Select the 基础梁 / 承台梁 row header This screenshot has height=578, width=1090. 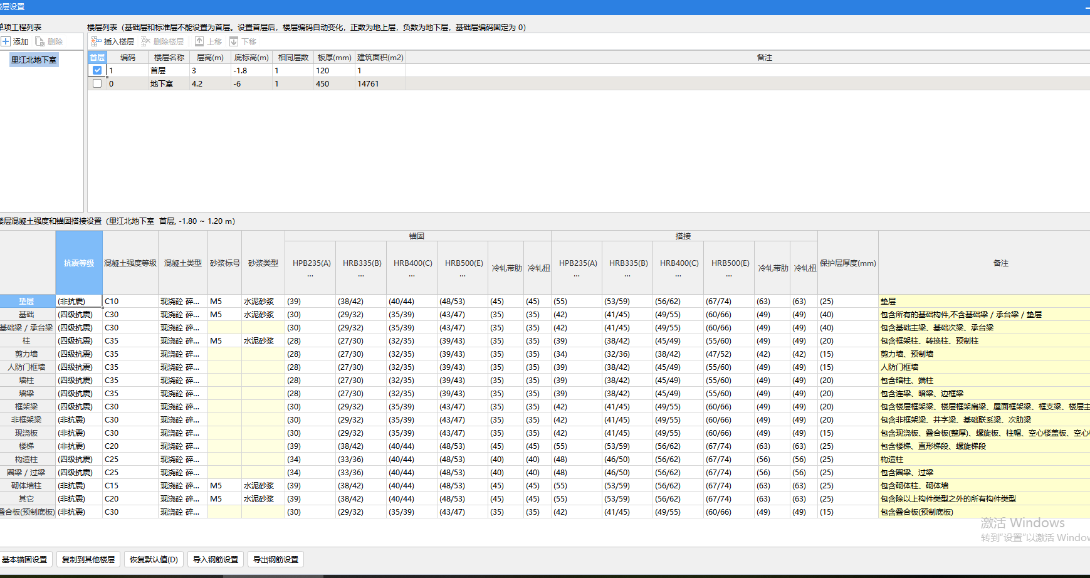pyautogui.click(x=26, y=328)
